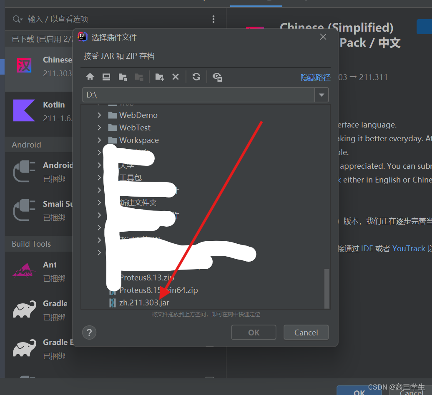
Task: Click the Delete icon in the file chooser toolbar
Action: point(175,77)
